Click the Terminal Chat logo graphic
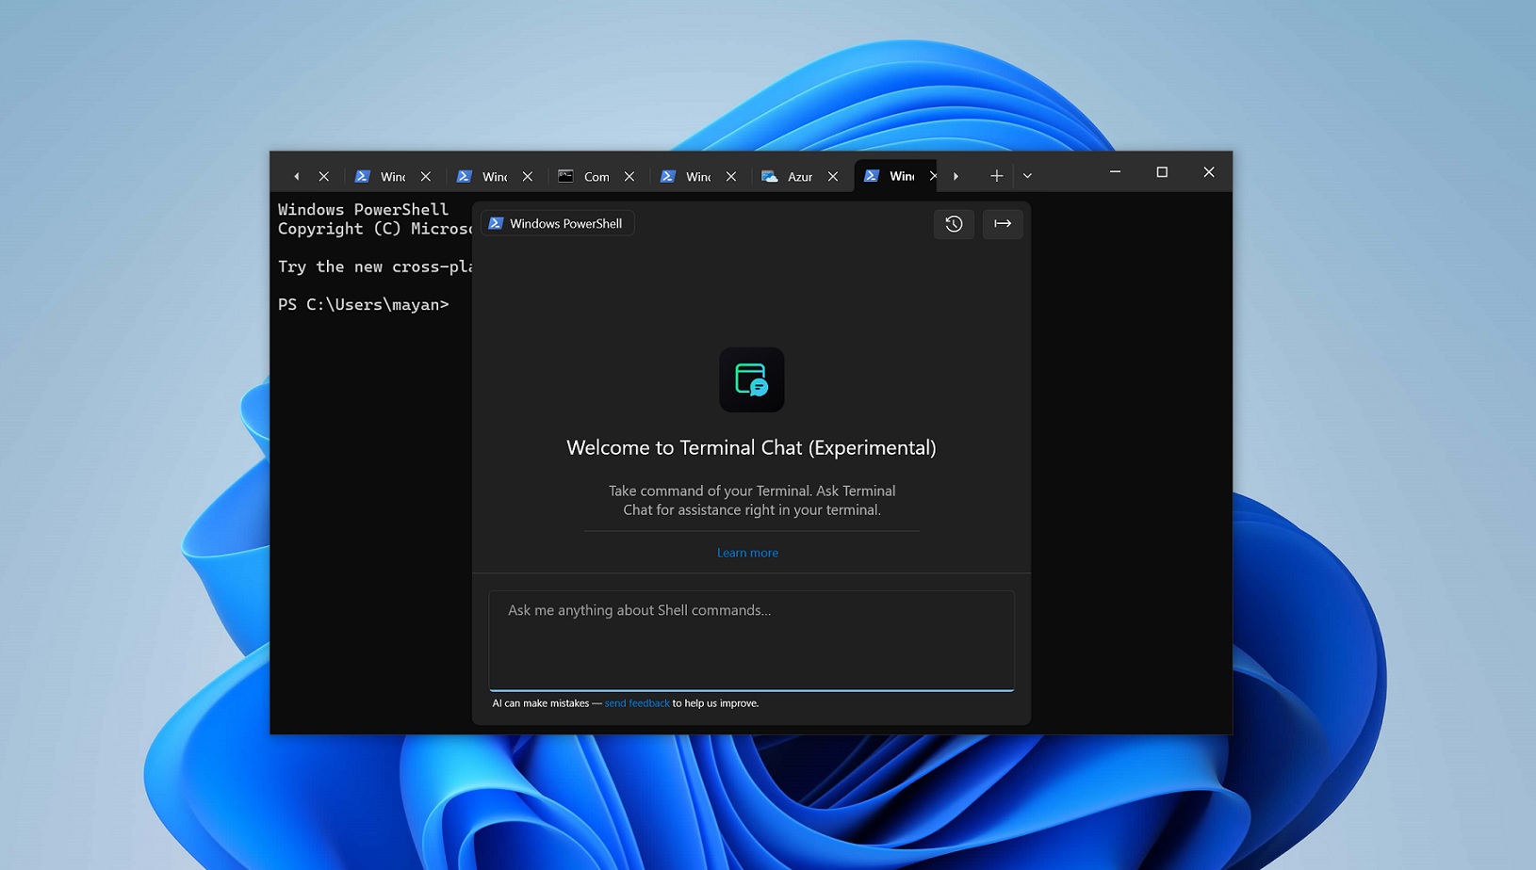Image resolution: width=1536 pixels, height=870 pixels. [x=751, y=379]
